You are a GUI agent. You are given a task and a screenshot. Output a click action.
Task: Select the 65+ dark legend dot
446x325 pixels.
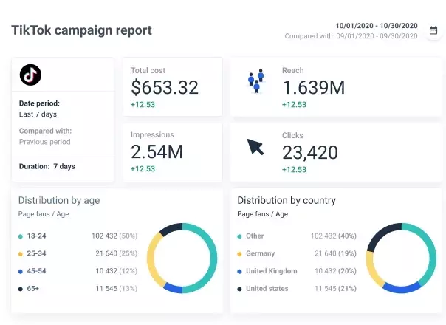[x=21, y=288]
